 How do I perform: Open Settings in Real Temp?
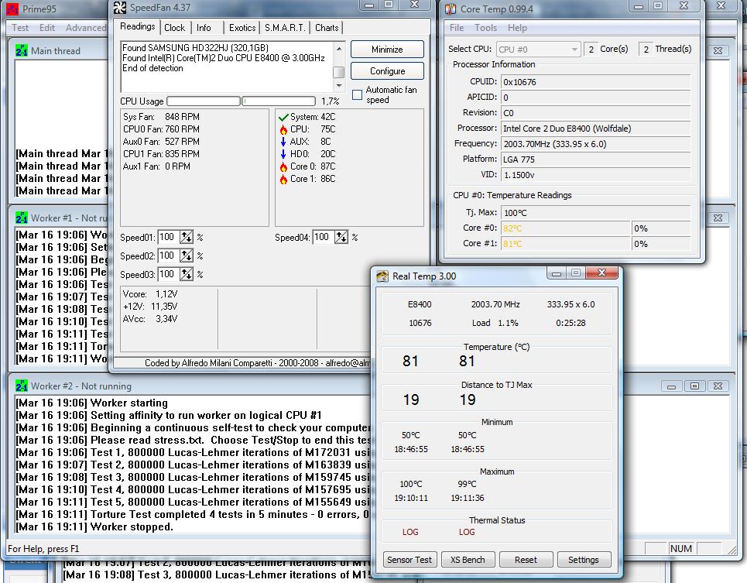coord(584,560)
